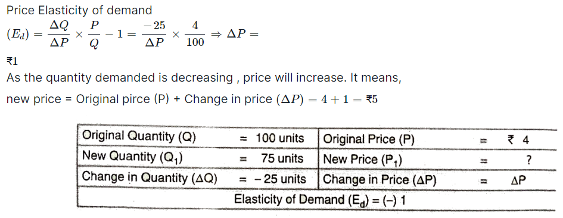Click the P over Q fraction

point(95,34)
